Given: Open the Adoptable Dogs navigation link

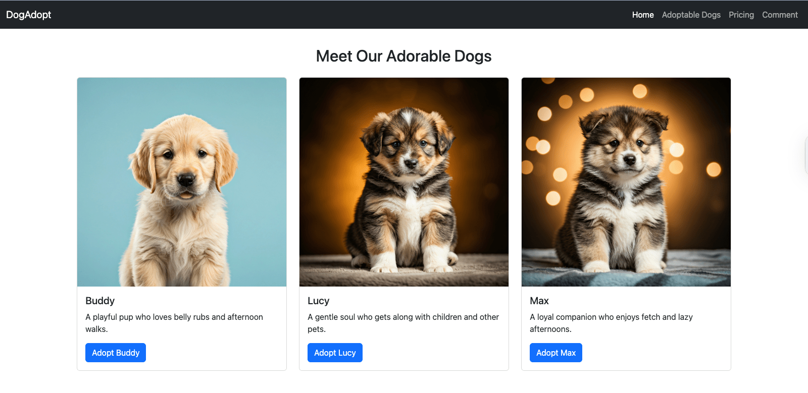Looking at the screenshot, I should [691, 15].
